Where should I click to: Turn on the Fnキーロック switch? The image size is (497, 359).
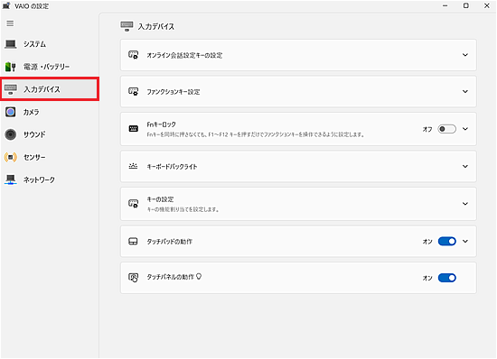(447, 129)
